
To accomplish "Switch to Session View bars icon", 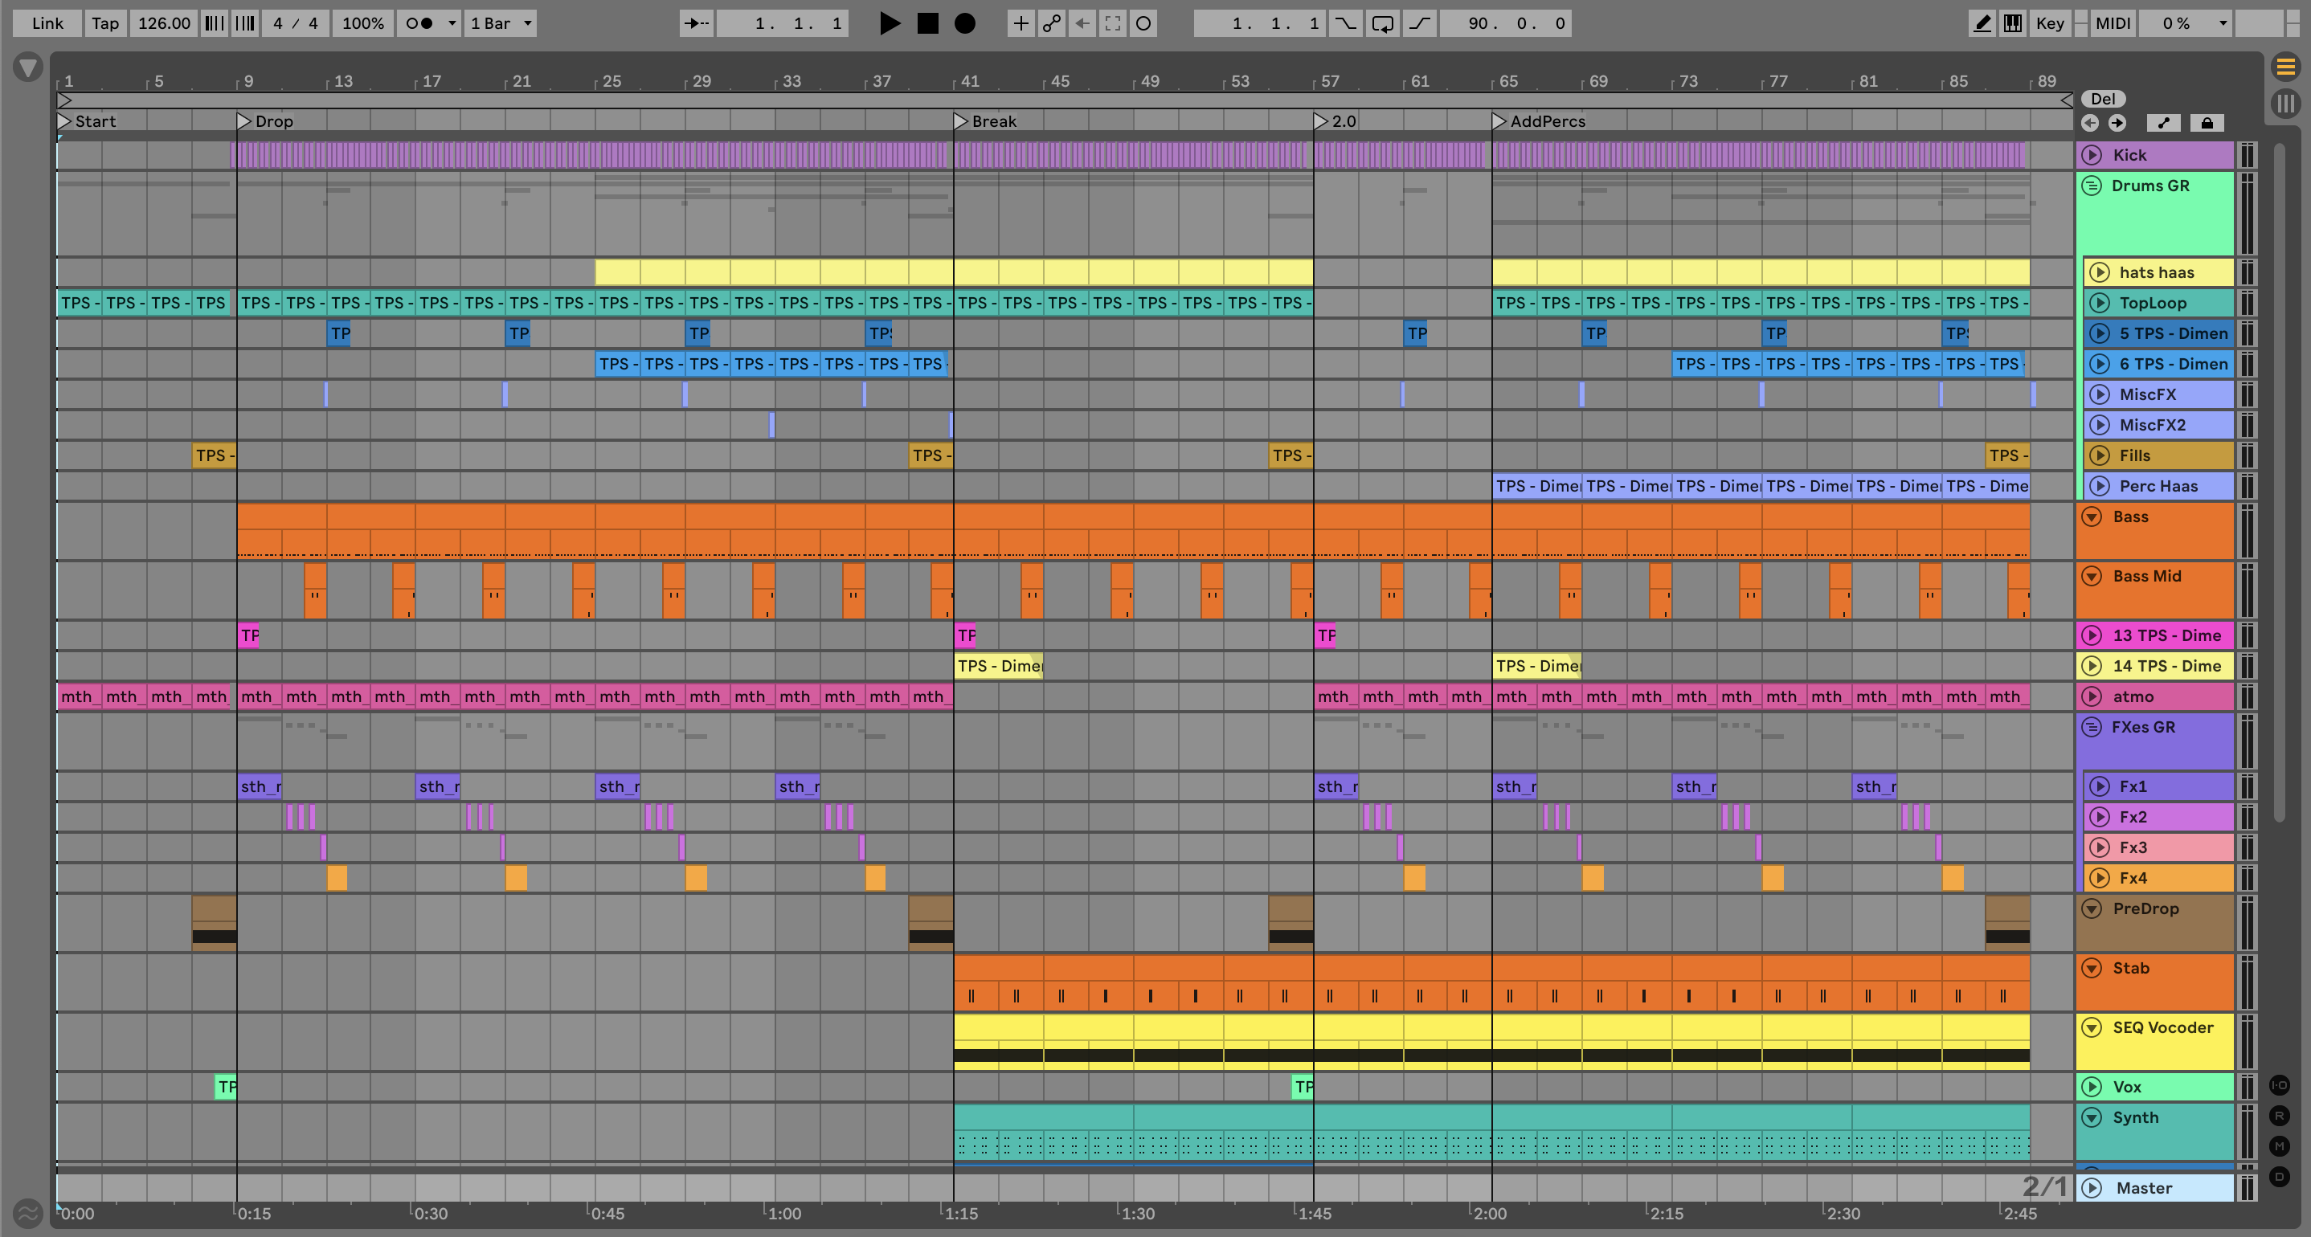I will point(2285,103).
